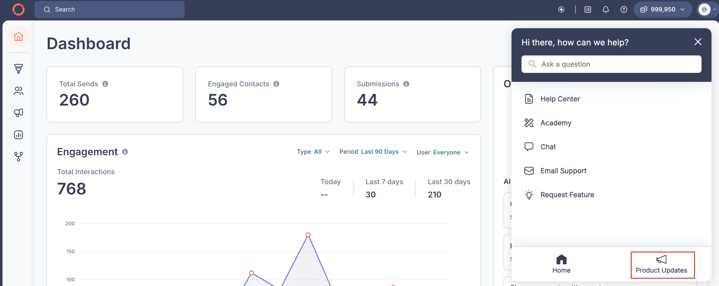Click the Ask a question field
719x286 pixels.
[611, 64]
